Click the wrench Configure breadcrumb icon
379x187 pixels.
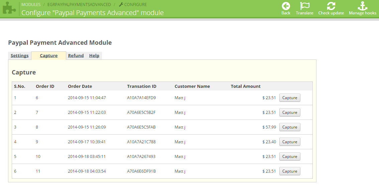tap(121, 5)
